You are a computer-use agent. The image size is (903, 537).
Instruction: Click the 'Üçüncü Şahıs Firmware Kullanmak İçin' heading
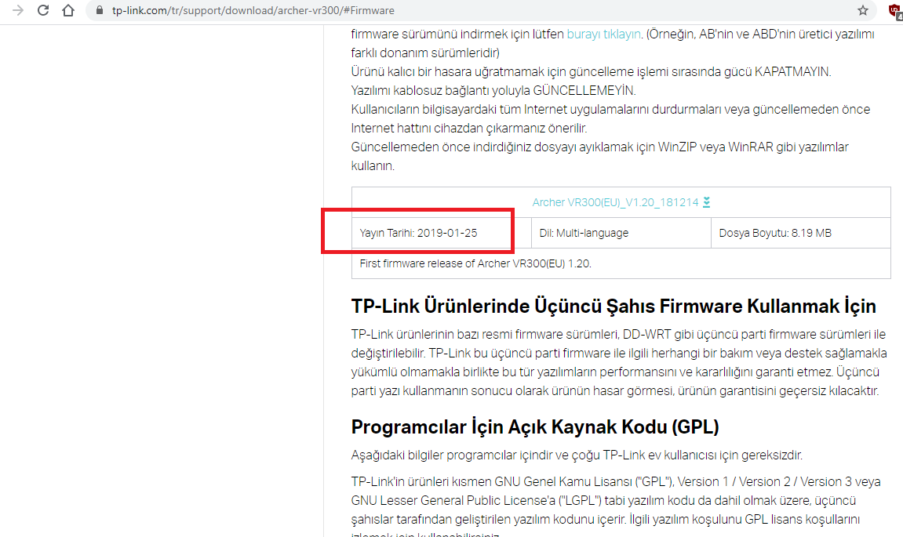pos(614,307)
